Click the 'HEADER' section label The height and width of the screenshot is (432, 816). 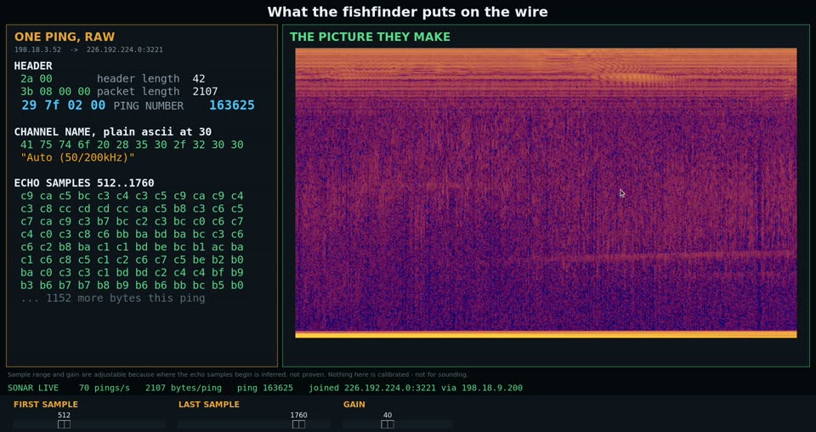click(x=33, y=66)
